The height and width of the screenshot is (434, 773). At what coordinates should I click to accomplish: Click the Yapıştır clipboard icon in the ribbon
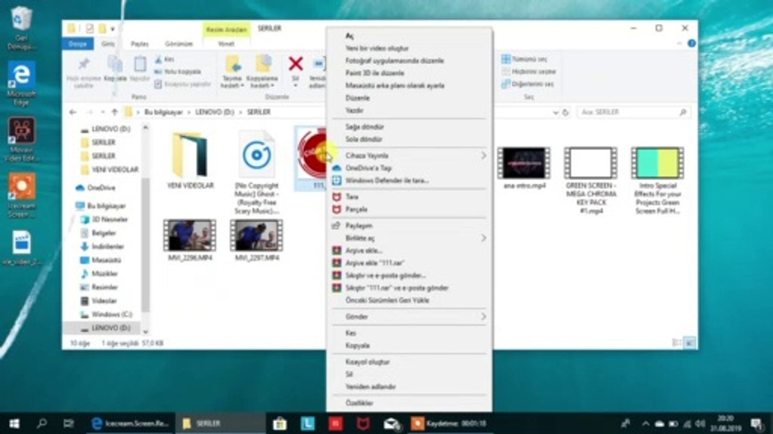[140, 64]
